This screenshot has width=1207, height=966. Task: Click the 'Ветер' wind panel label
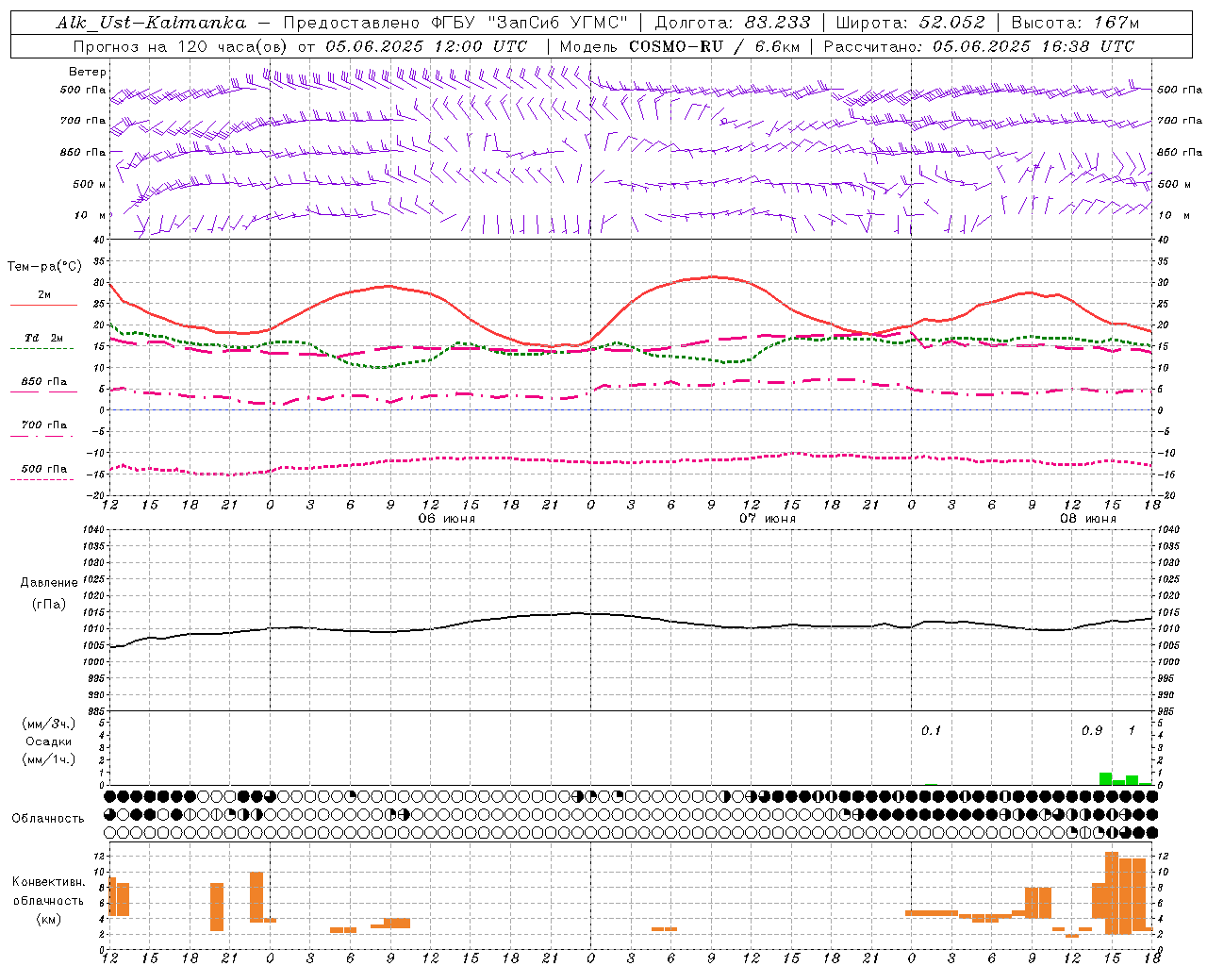(x=88, y=72)
